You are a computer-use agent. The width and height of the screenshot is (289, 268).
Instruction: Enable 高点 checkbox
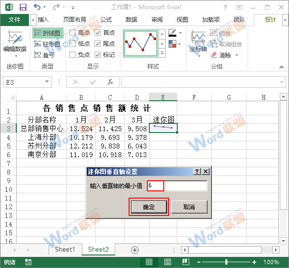pos(72,33)
